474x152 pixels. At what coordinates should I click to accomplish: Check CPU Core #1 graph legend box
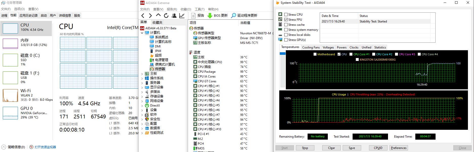click(351, 54)
